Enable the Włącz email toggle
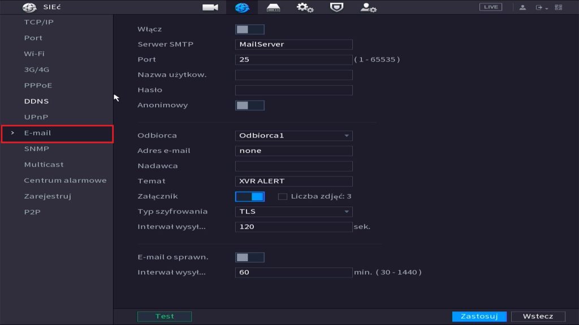Image resolution: width=579 pixels, height=325 pixels. (249, 29)
